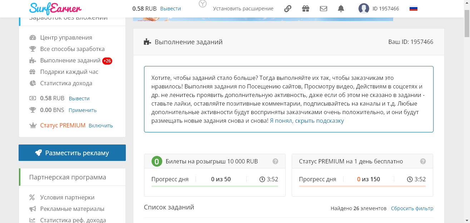This screenshot has width=470, height=223.
Task: Open the user avatar profile icon
Action: point(364,9)
